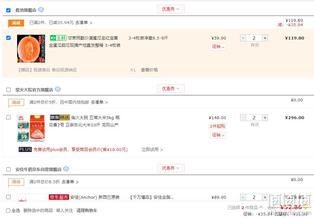Open the 安佳牛奶京东自营旗舰店 store link

coord(38,169)
